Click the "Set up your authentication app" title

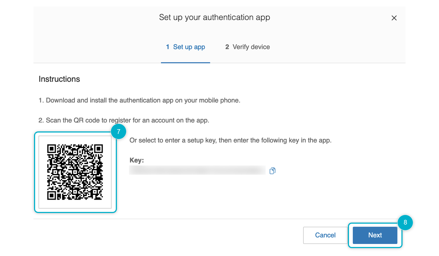click(x=215, y=18)
